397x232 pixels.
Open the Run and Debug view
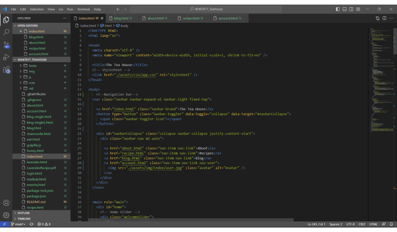tap(6, 57)
